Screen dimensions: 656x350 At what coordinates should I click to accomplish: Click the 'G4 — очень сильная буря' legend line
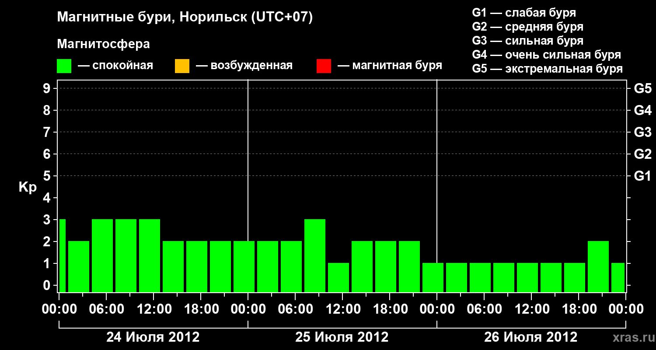pyautogui.click(x=547, y=55)
